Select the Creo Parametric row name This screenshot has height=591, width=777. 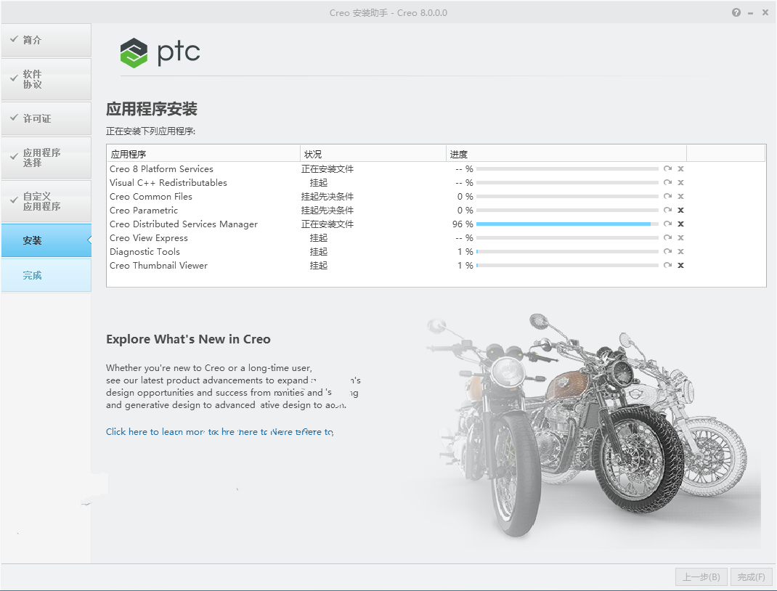144,211
